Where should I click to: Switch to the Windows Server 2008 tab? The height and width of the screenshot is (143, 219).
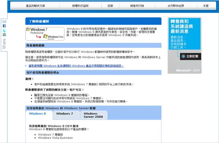(x=94, y=115)
